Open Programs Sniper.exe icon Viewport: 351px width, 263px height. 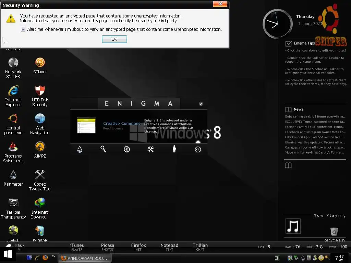(x=13, y=152)
